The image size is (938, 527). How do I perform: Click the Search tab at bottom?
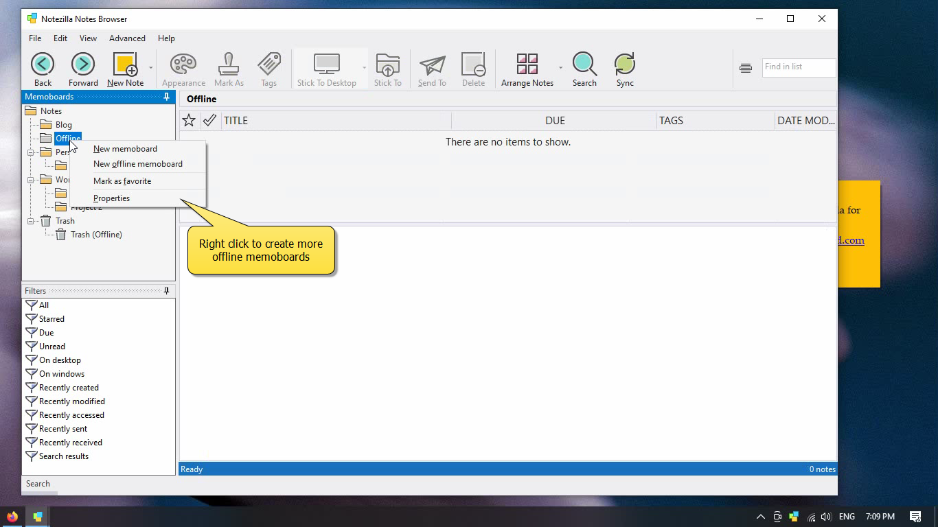pyautogui.click(x=38, y=484)
